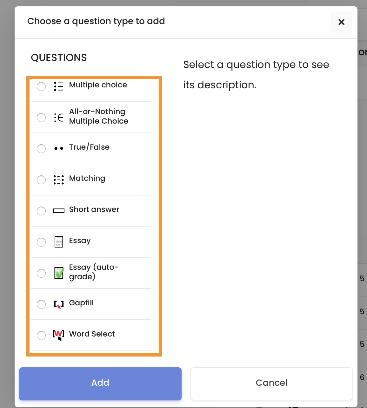Select the Multiple choice radio button

coord(41,86)
